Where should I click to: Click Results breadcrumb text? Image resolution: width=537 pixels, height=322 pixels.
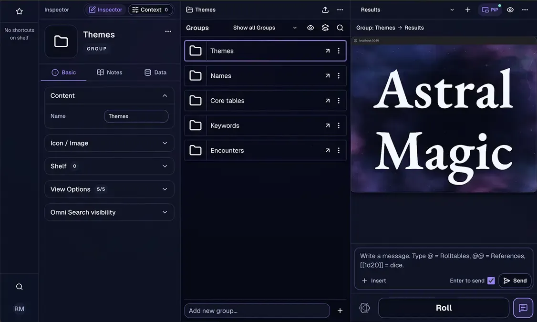pos(414,28)
